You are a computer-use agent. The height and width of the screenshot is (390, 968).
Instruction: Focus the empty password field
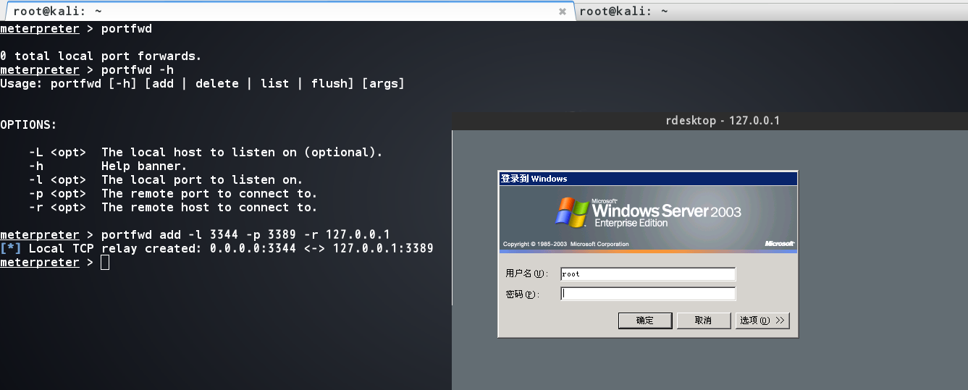(648, 294)
